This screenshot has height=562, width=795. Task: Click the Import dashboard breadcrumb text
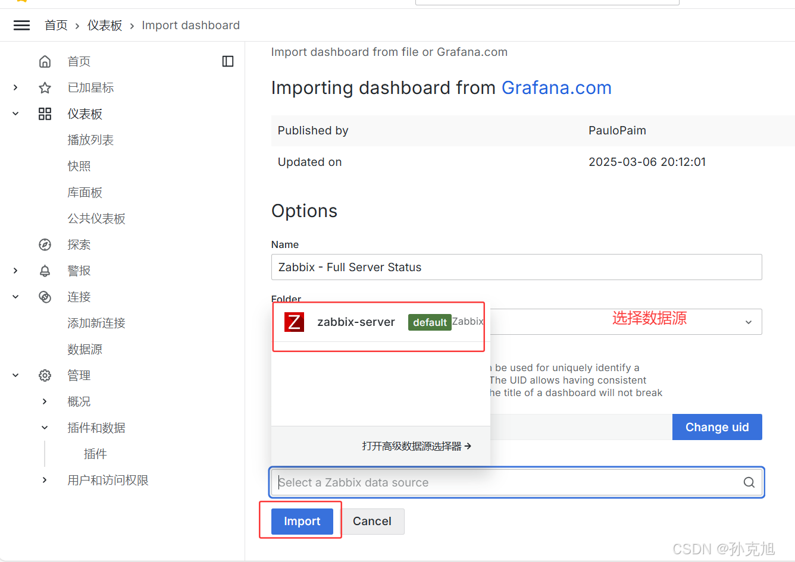click(190, 25)
